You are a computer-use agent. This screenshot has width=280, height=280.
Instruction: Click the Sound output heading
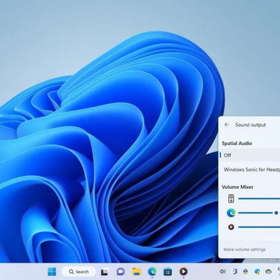point(250,125)
